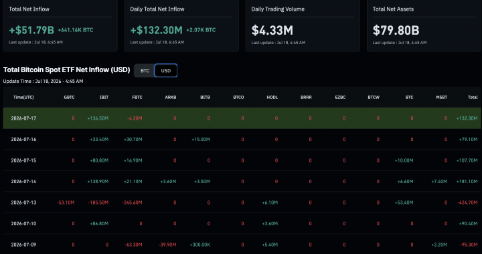Click the +6.10M HODL value

coord(270,203)
